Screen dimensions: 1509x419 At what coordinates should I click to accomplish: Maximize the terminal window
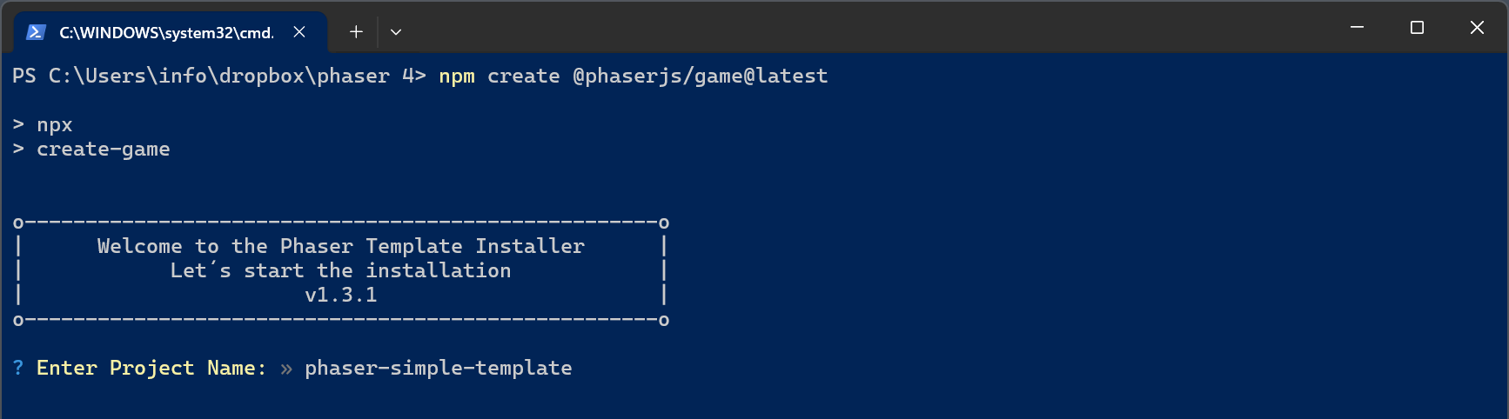(x=1417, y=28)
